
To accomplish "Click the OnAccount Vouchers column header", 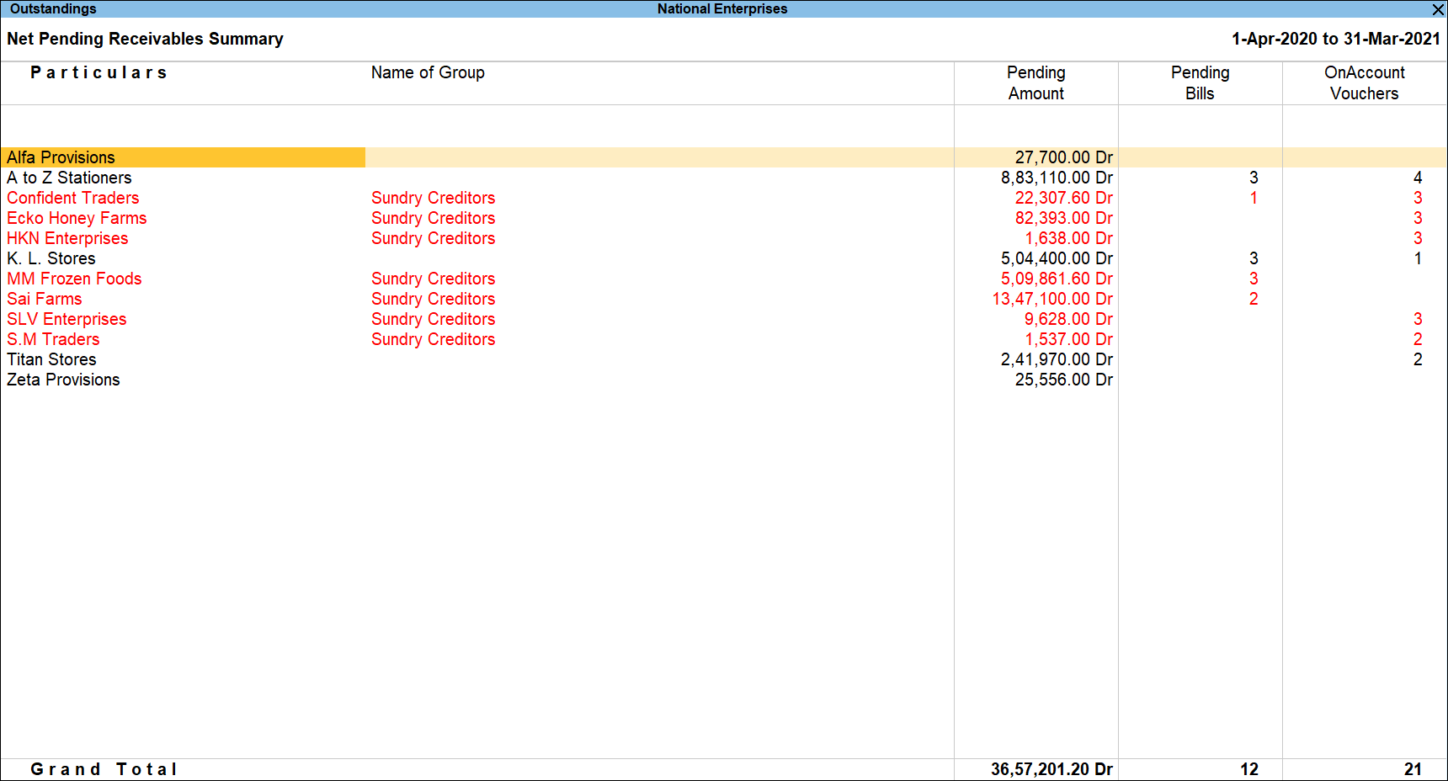I will pyautogui.click(x=1364, y=82).
